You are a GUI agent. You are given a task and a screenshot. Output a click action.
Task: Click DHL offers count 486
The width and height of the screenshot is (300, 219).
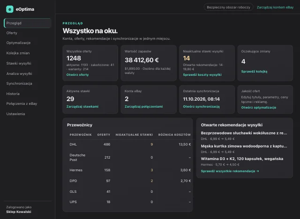pos(107,144)
